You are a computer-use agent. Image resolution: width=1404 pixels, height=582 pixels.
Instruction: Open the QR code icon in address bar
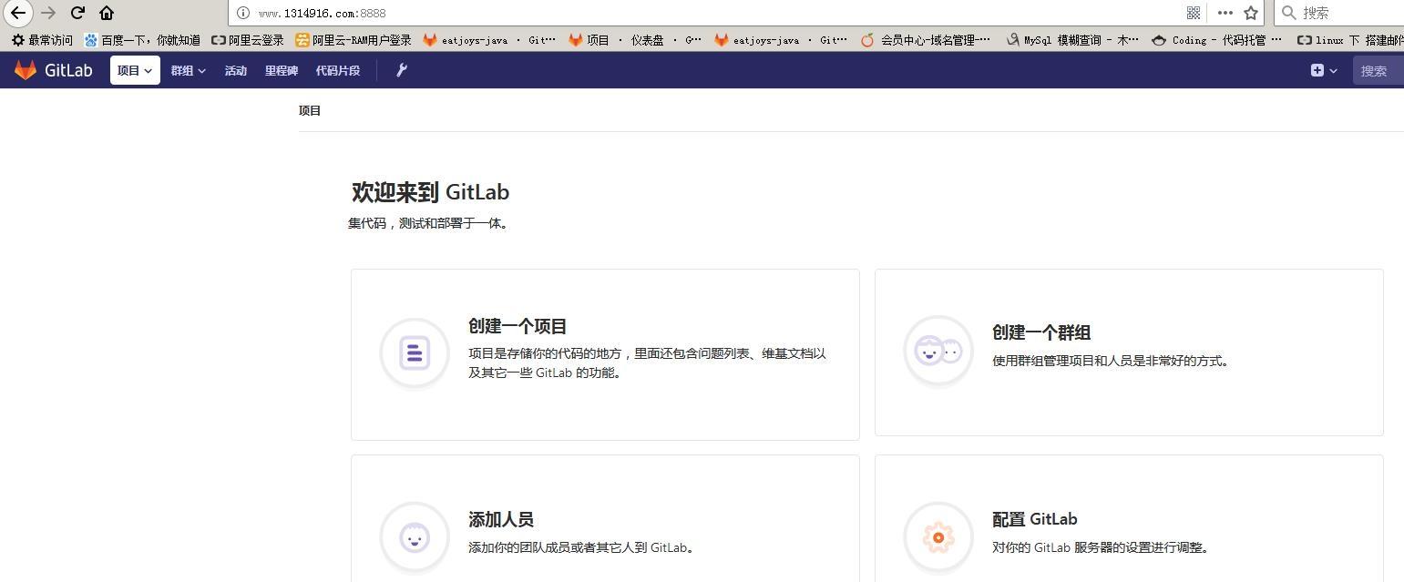point(1194,13)
